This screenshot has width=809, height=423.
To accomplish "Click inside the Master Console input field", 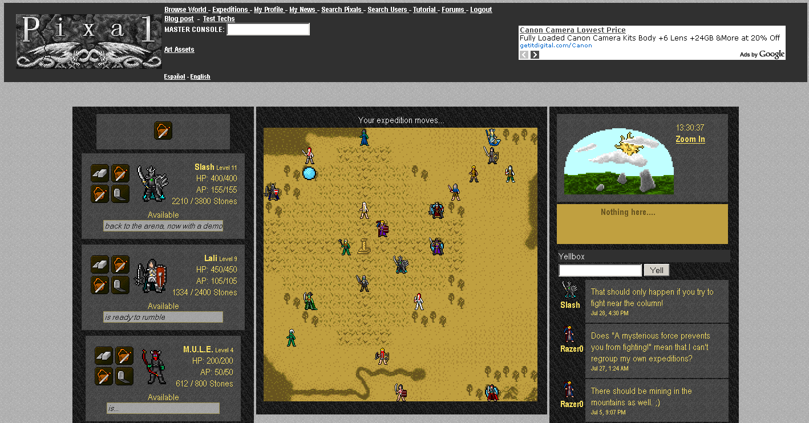I will click(x=268, y=29).
